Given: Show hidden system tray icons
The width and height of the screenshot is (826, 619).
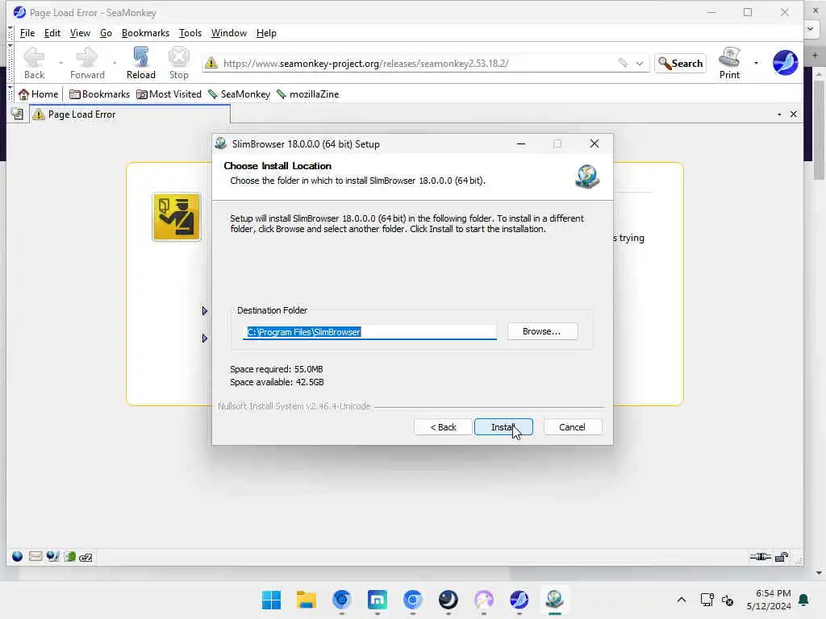Looking at the screenshot, I should [681, 600].
